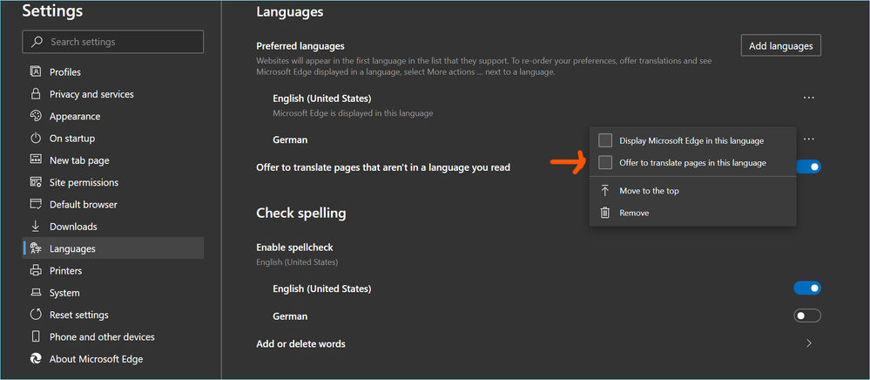This screenshot has width=870, height=380.
Task: Expand Add or delete words chevron
Action: pyautogui.click(x=809, y=343)
